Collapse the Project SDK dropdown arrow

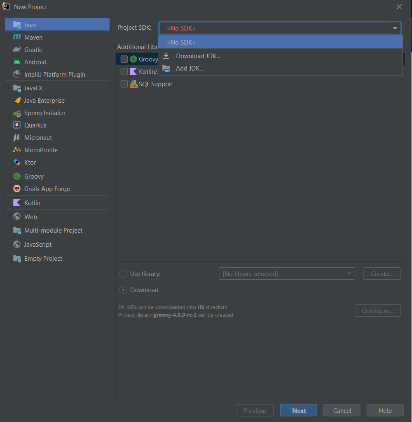coord(395,28)
